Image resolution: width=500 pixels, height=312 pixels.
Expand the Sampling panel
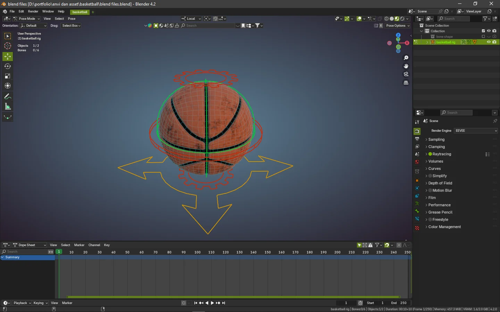(436, 139)
